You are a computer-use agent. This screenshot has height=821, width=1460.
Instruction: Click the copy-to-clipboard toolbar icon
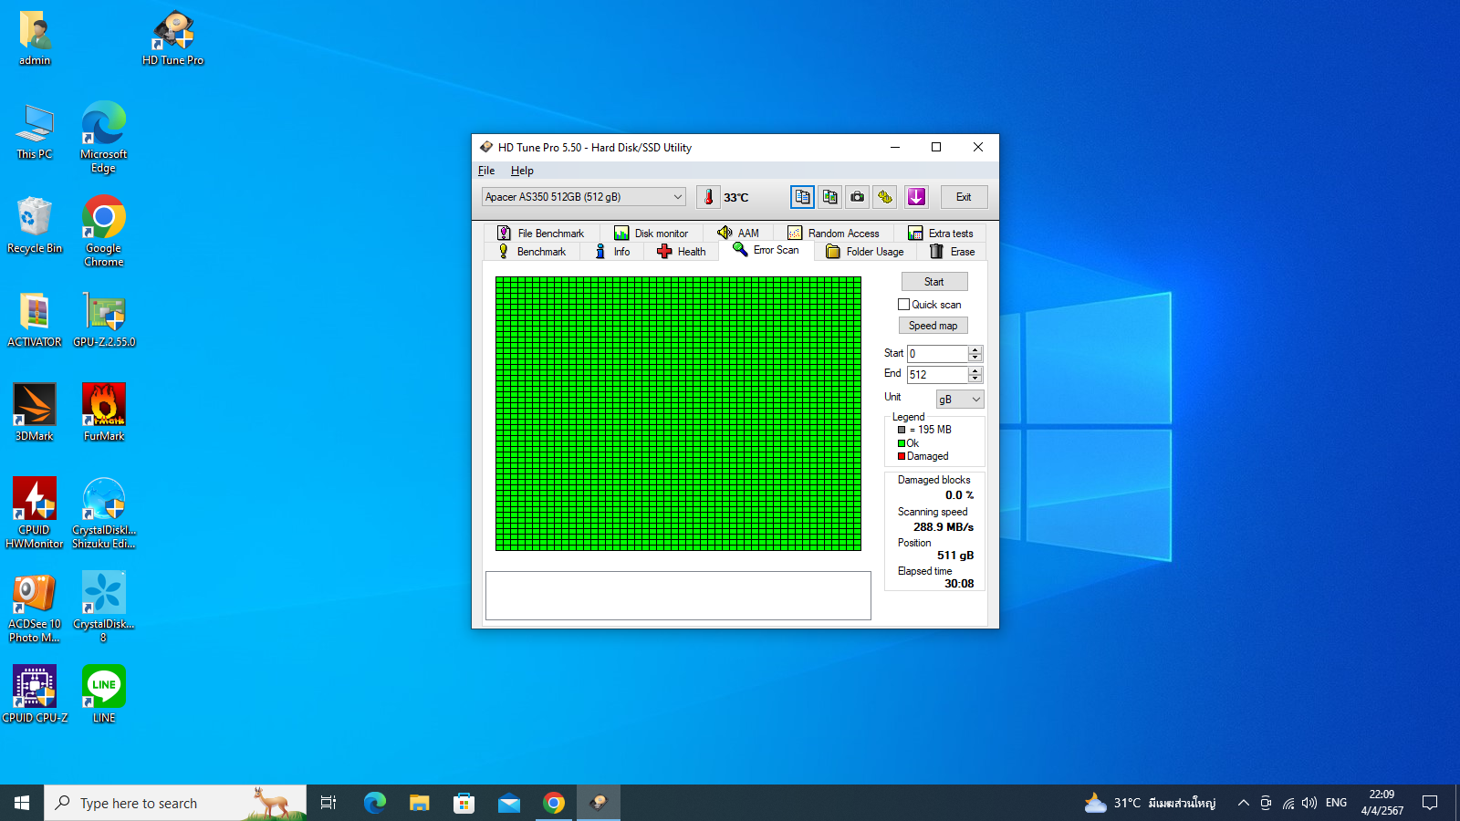click(x=802, y=197)
